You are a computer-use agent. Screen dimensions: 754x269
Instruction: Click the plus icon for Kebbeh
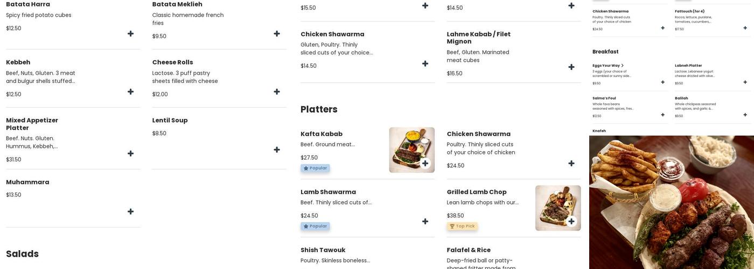[x=130, y=92]
